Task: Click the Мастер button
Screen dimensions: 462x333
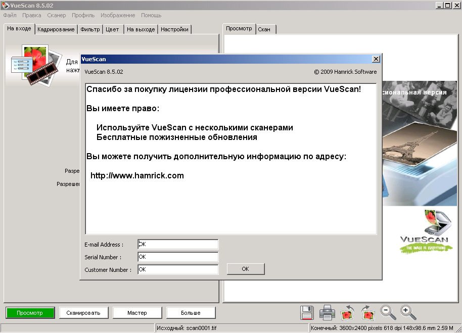Action: click(137, 313)
